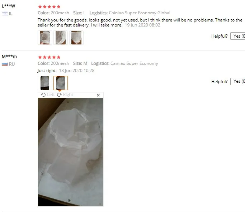Image resolution: width=245 pixels, height=216 pixels.
Task: Click the five-star rating on M***m's review
Action: (49, 57)
